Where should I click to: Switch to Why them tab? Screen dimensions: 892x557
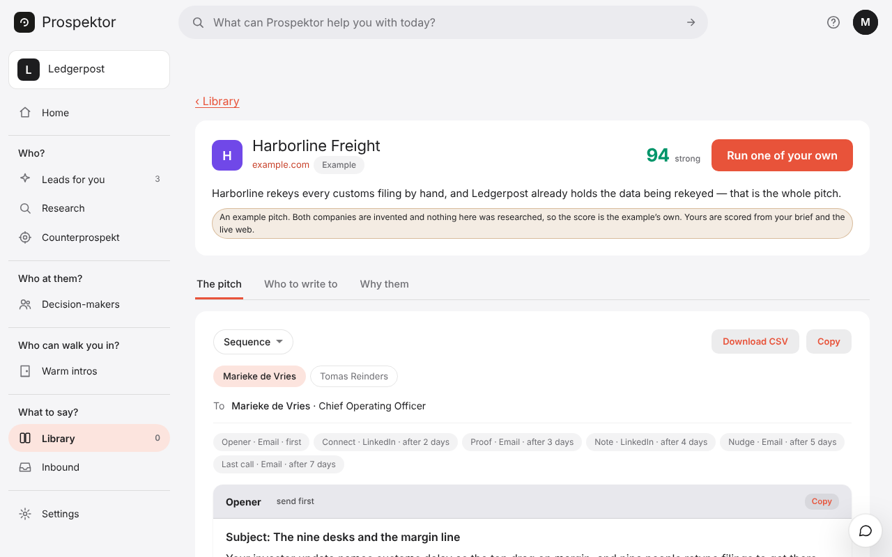pyautogui.click(x=385, y=284)
